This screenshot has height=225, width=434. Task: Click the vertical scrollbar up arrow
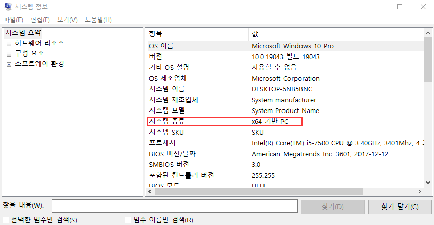(428, 33)
